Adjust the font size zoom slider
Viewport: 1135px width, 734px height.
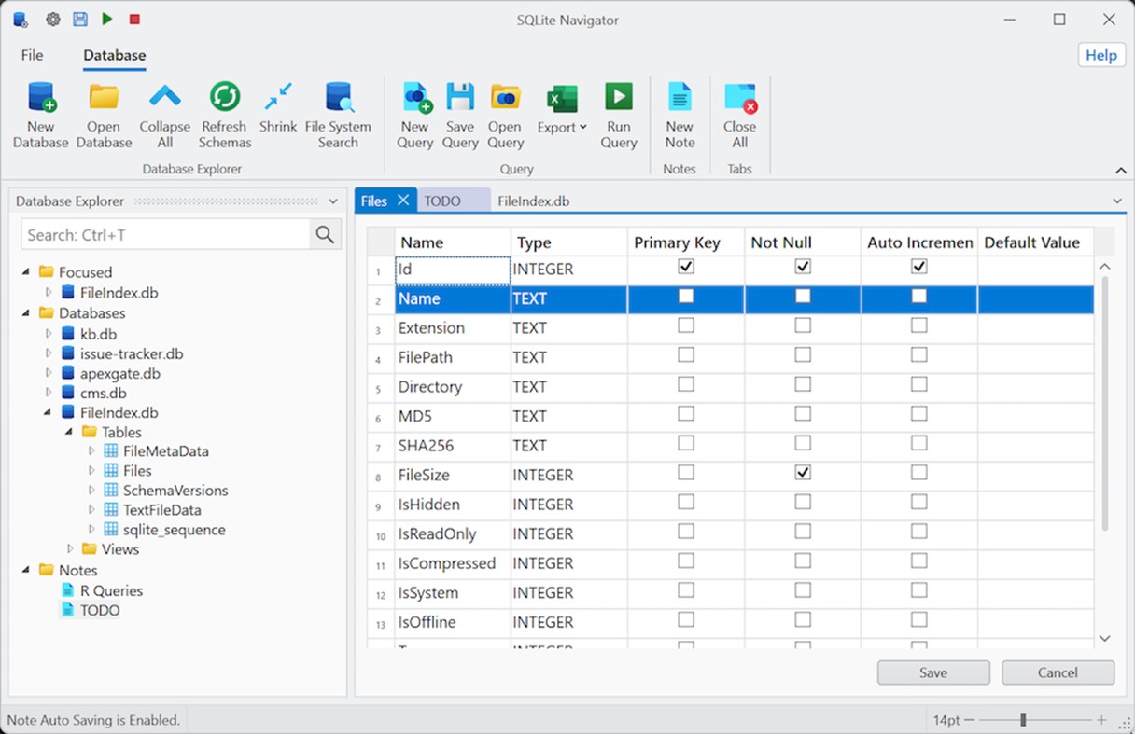point(1024,720)
